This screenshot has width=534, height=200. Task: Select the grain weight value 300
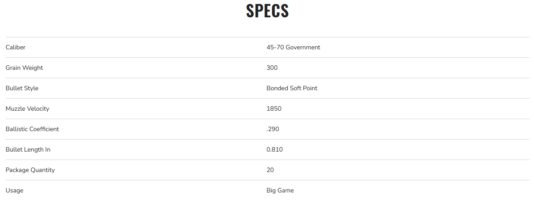[272, 68]
